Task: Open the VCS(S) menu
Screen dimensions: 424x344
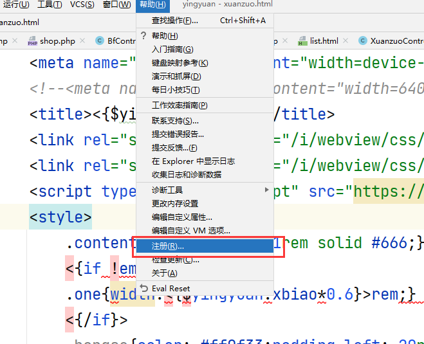Action: (82, 5)
